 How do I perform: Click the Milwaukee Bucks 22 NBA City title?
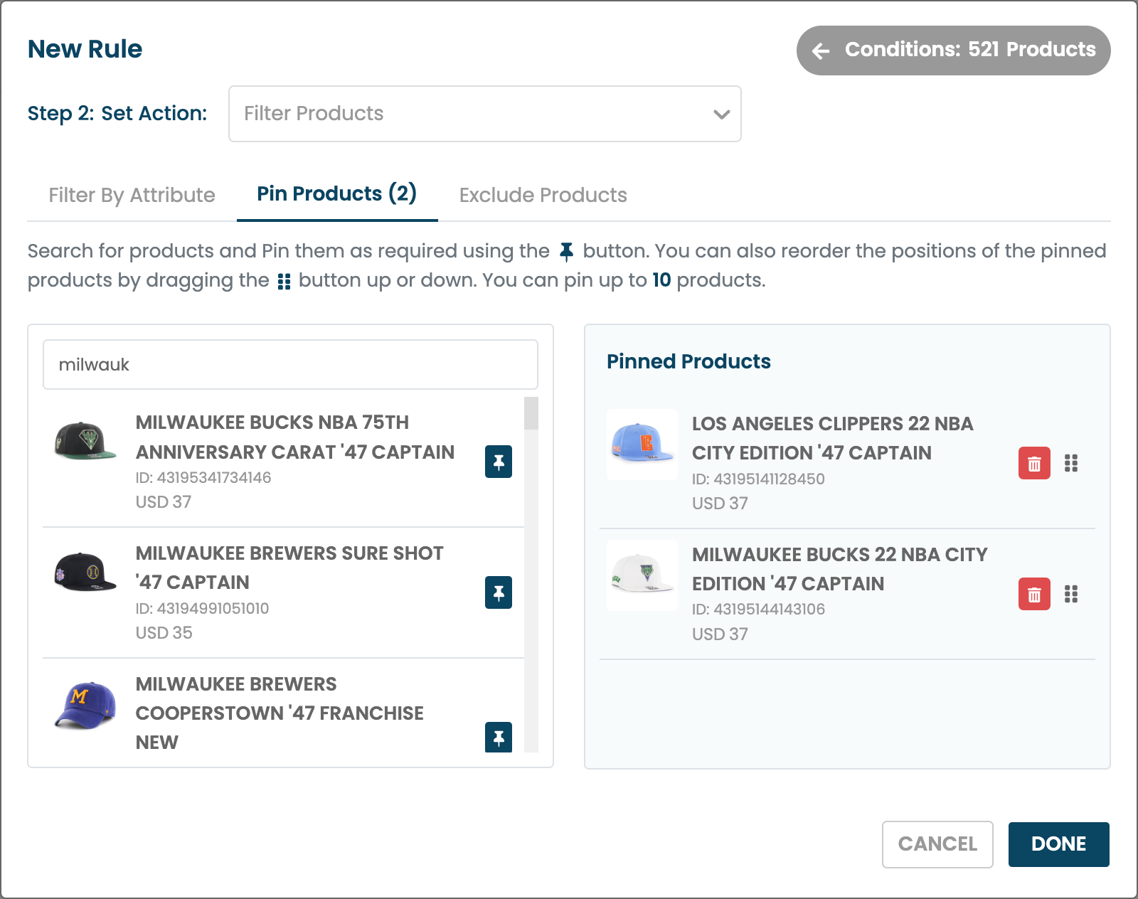click(840, 569)
